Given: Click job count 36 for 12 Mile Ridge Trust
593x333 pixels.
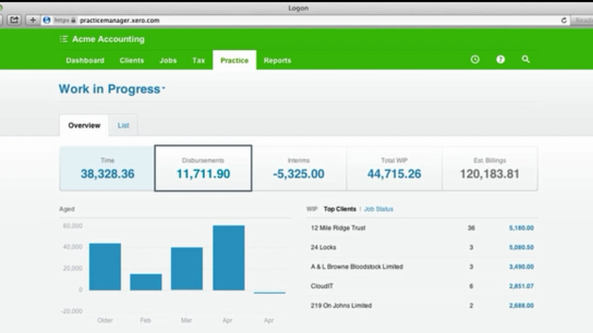Looking at the screenshot, I should pos(471,228).
